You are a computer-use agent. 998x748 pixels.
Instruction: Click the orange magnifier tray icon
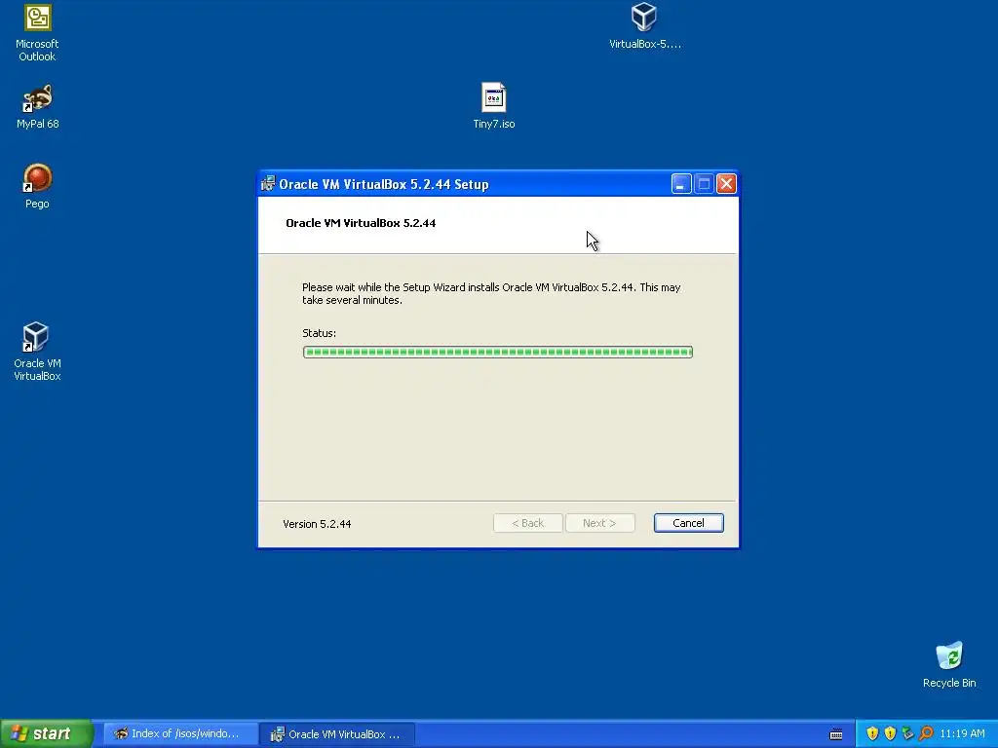[x=926, y=734]
